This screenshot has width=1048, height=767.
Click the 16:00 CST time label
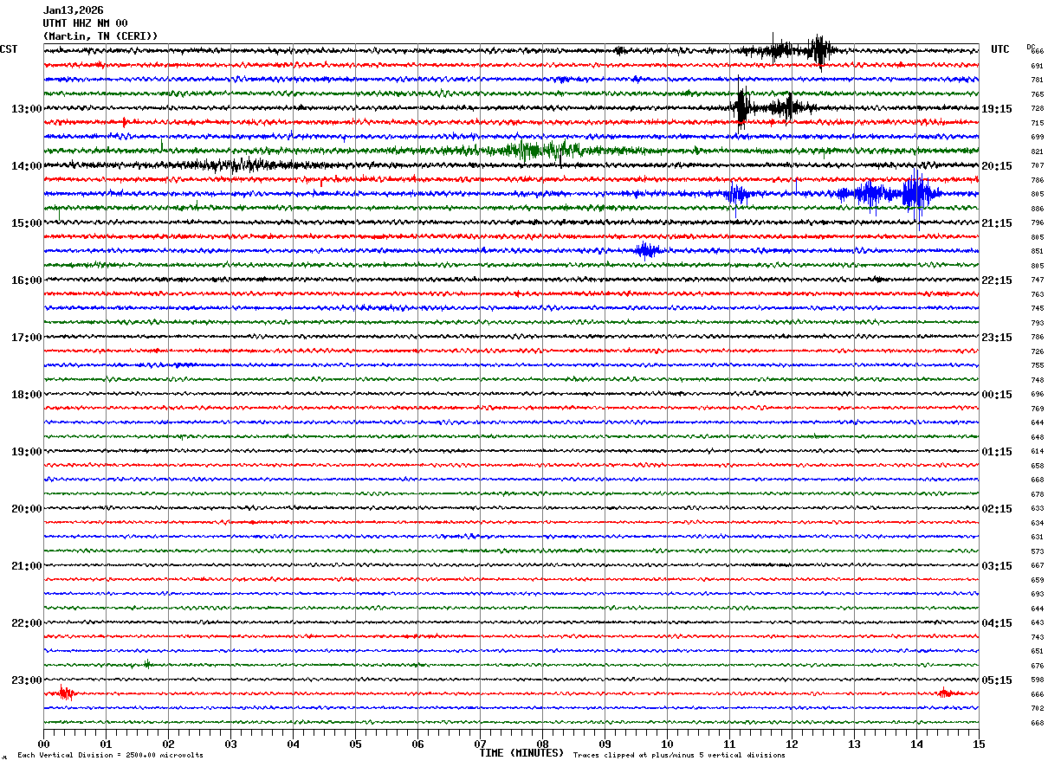pos(27,280)
